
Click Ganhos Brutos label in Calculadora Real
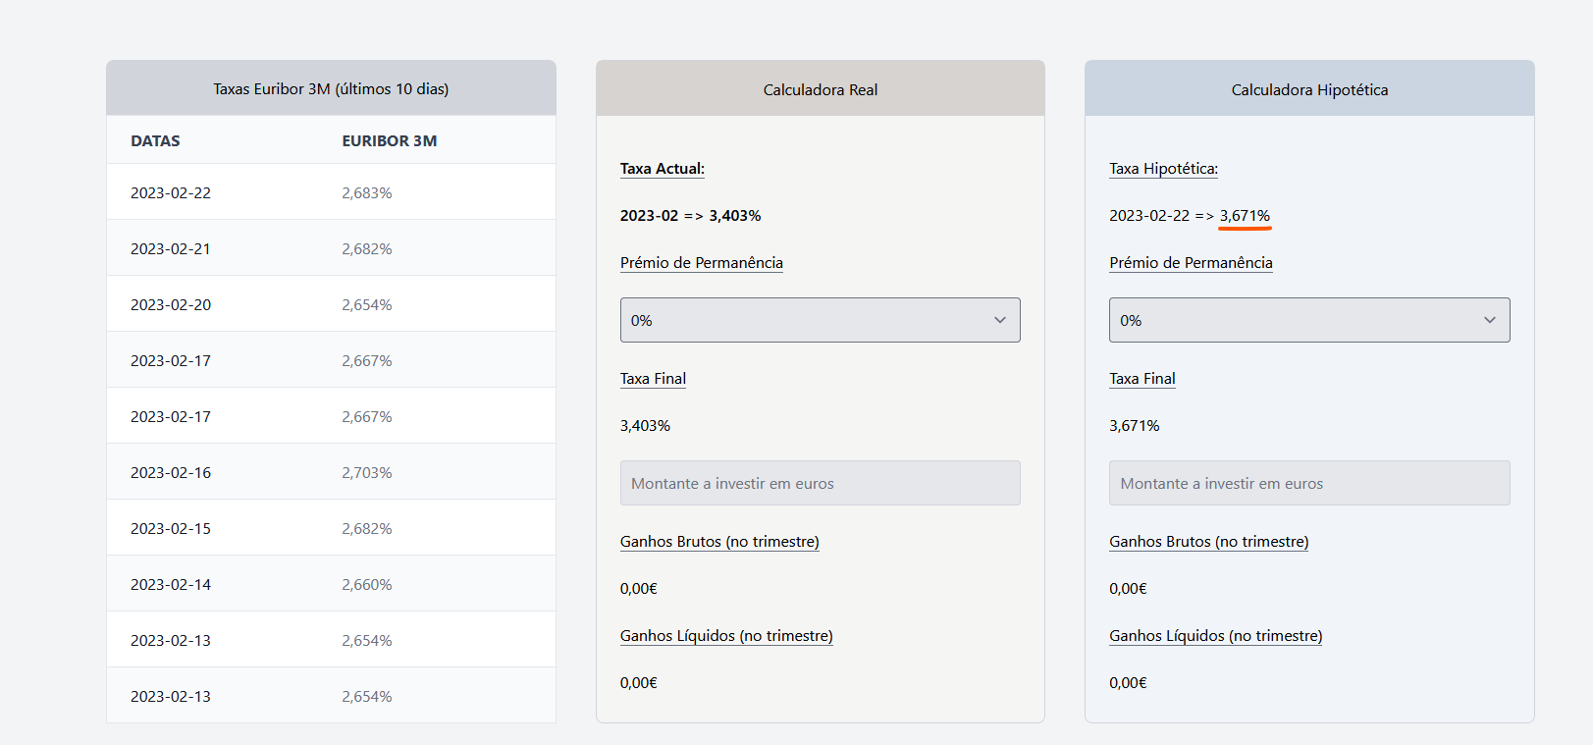719,542
